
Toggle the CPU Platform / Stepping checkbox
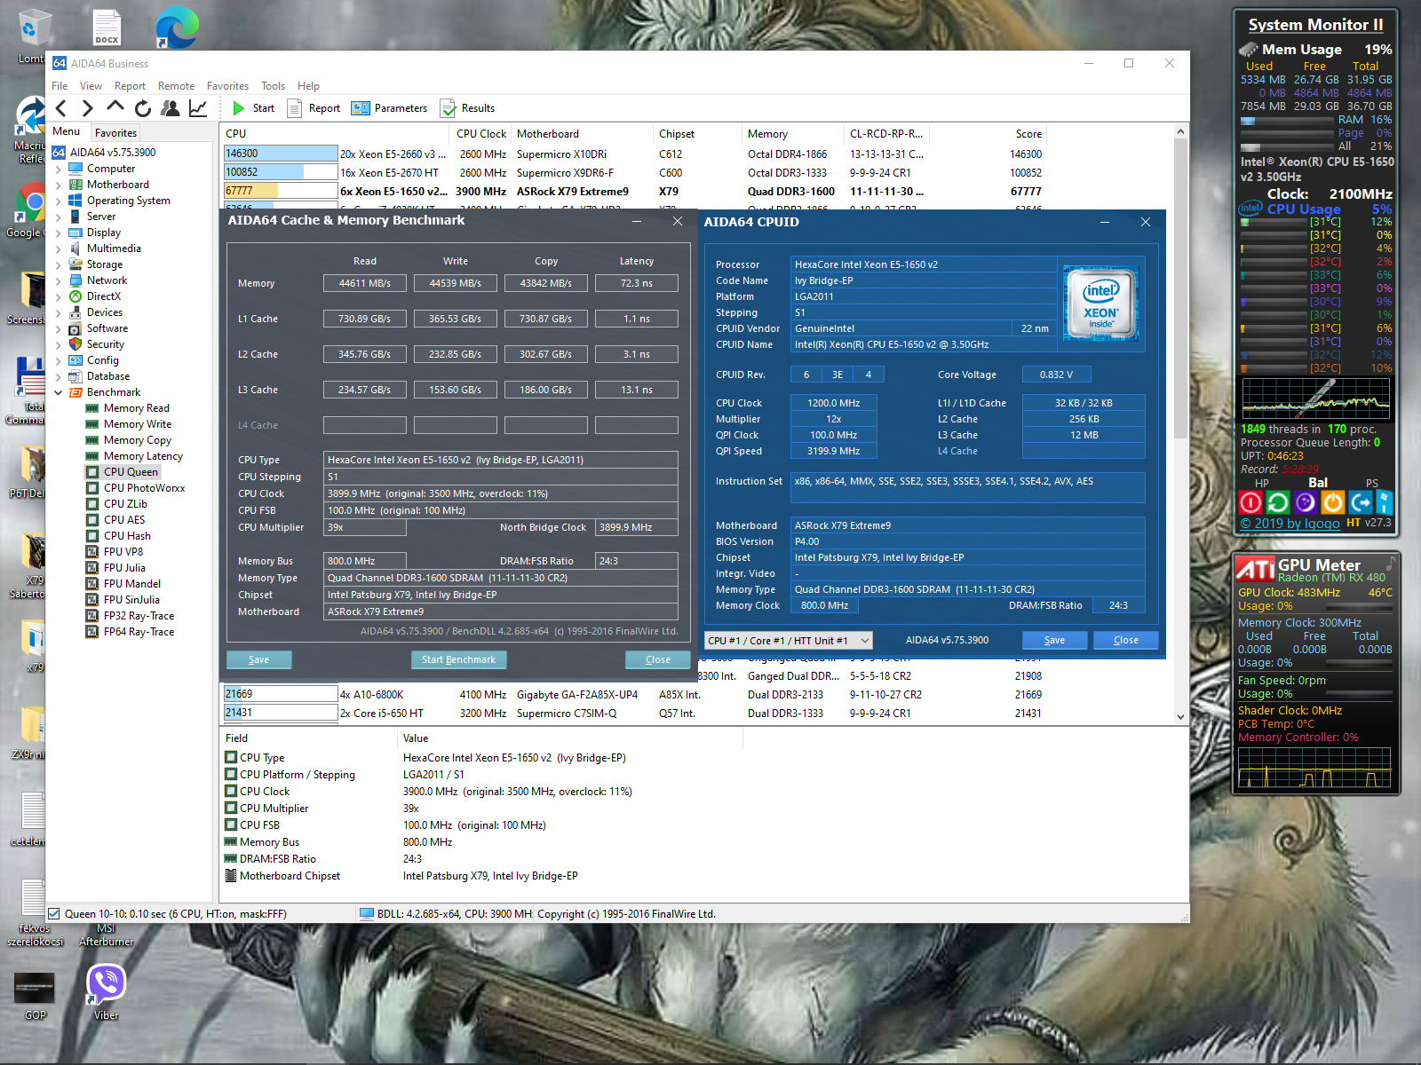231,774
